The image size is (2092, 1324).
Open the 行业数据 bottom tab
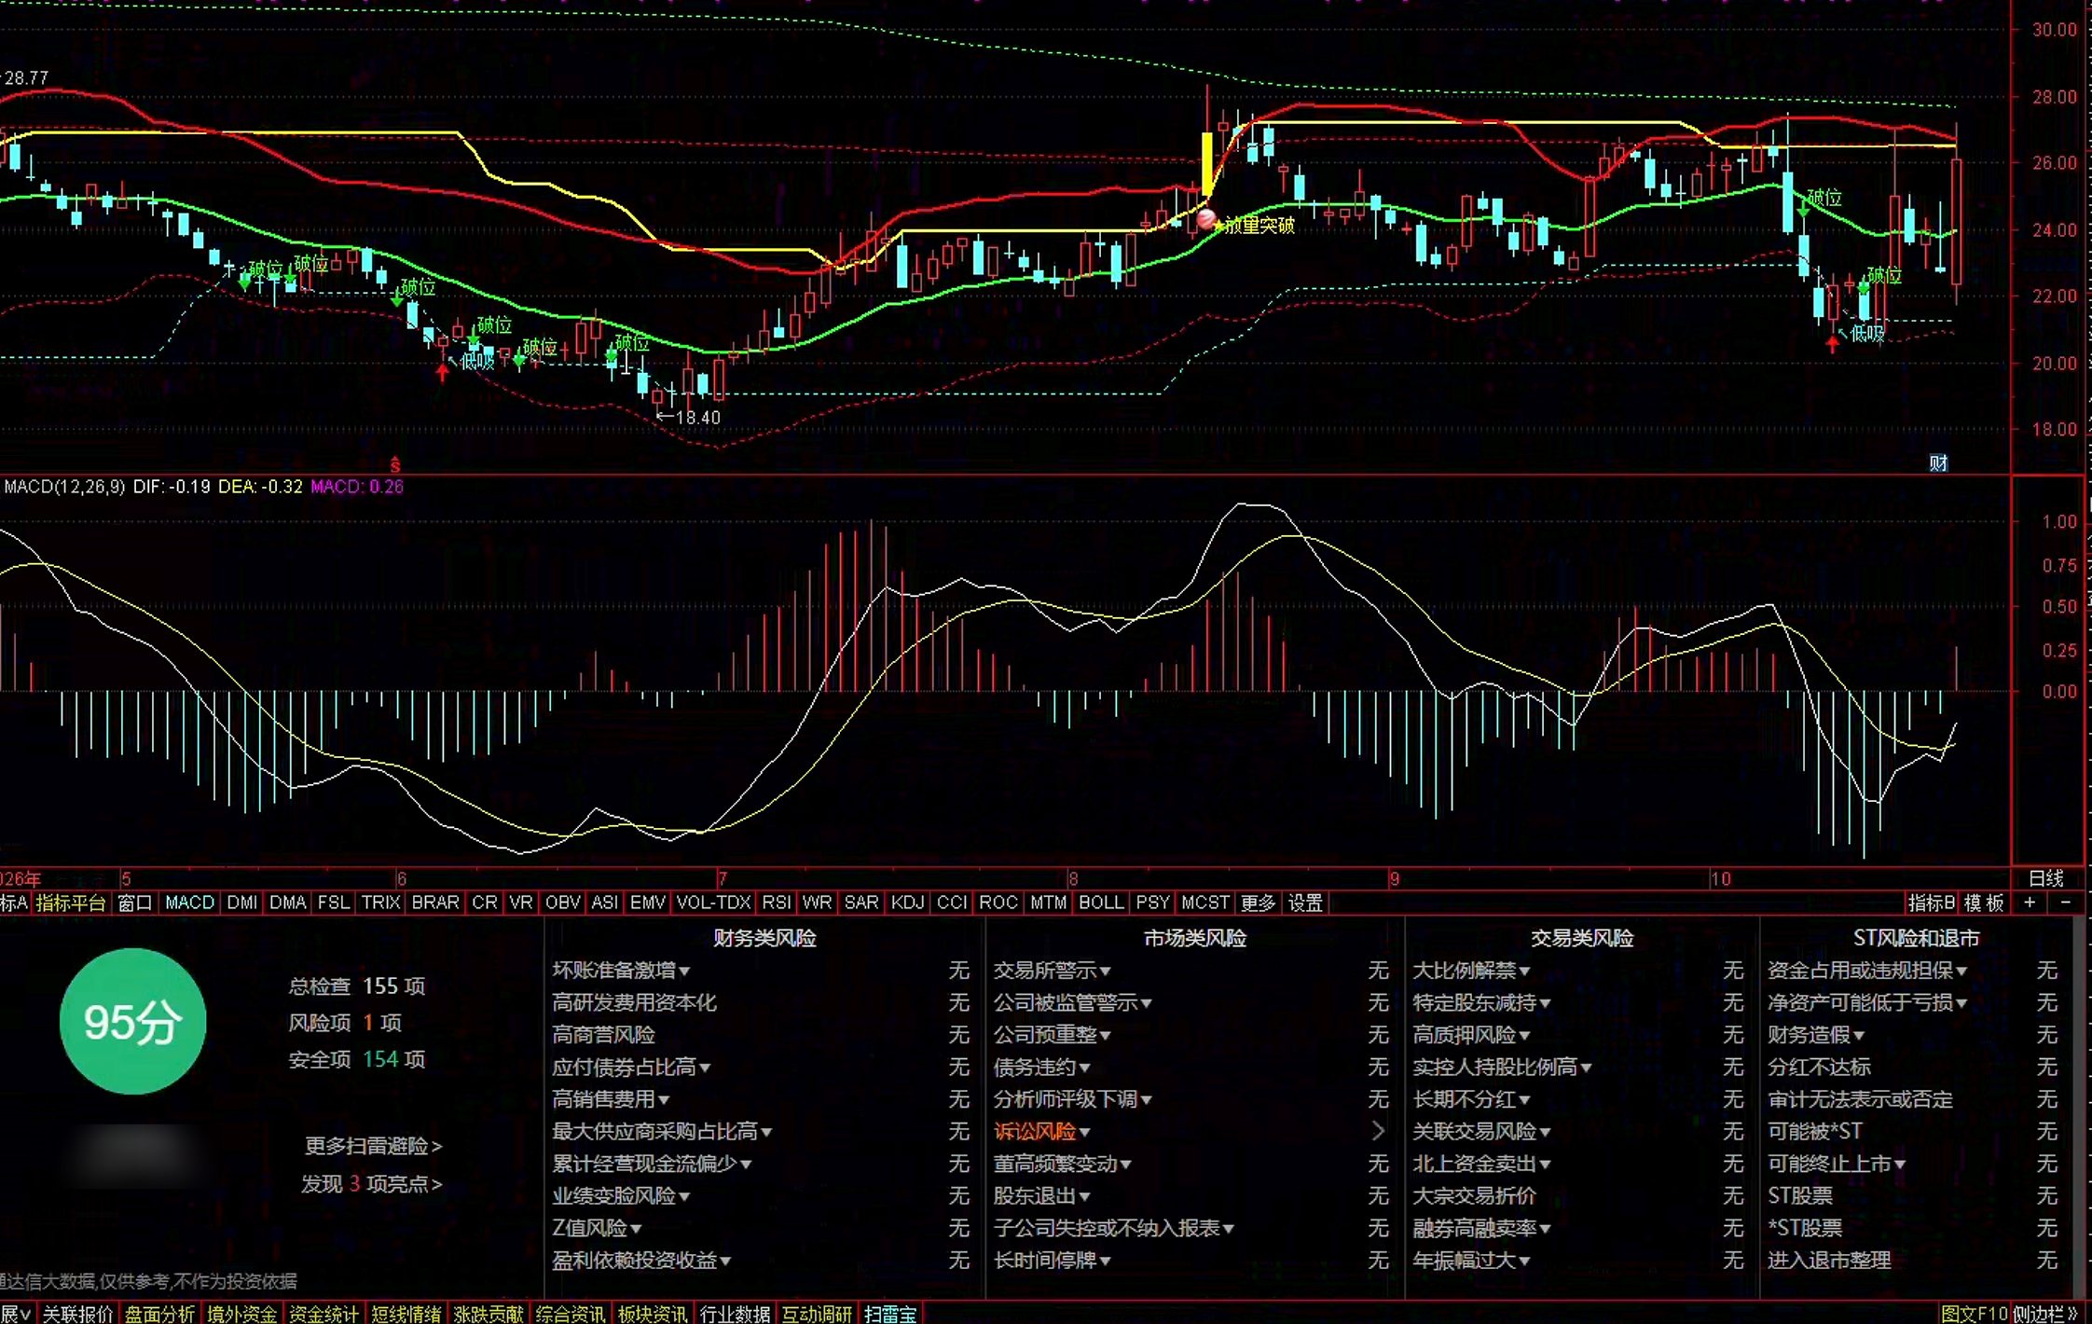tap(735, 1314)
